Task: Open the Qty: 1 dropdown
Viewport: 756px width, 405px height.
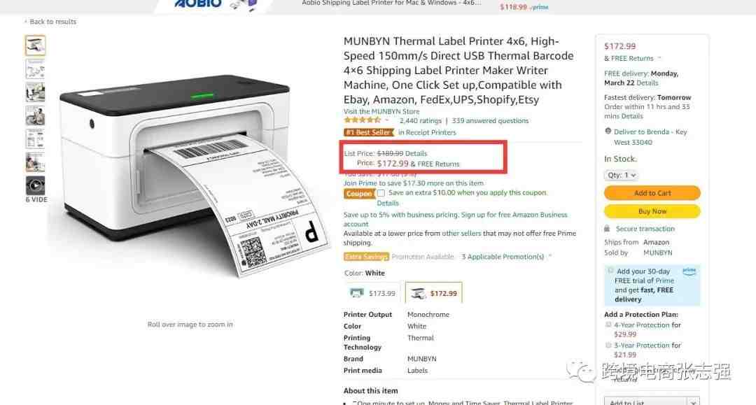Action: click(621, 175)
